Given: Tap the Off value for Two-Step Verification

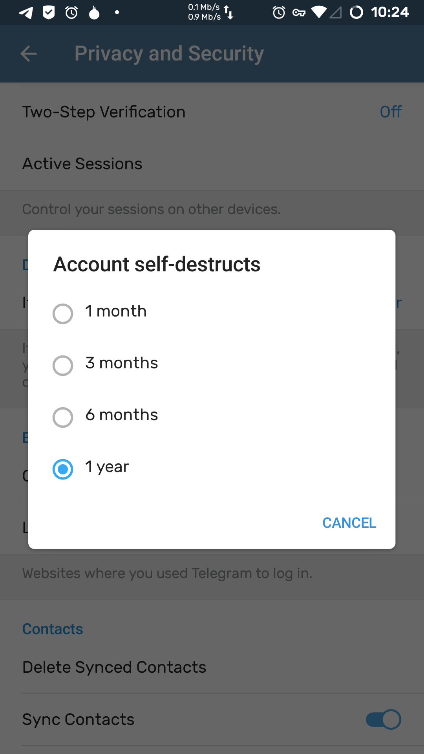Looking at the screenshot, I should click(391, 112).
